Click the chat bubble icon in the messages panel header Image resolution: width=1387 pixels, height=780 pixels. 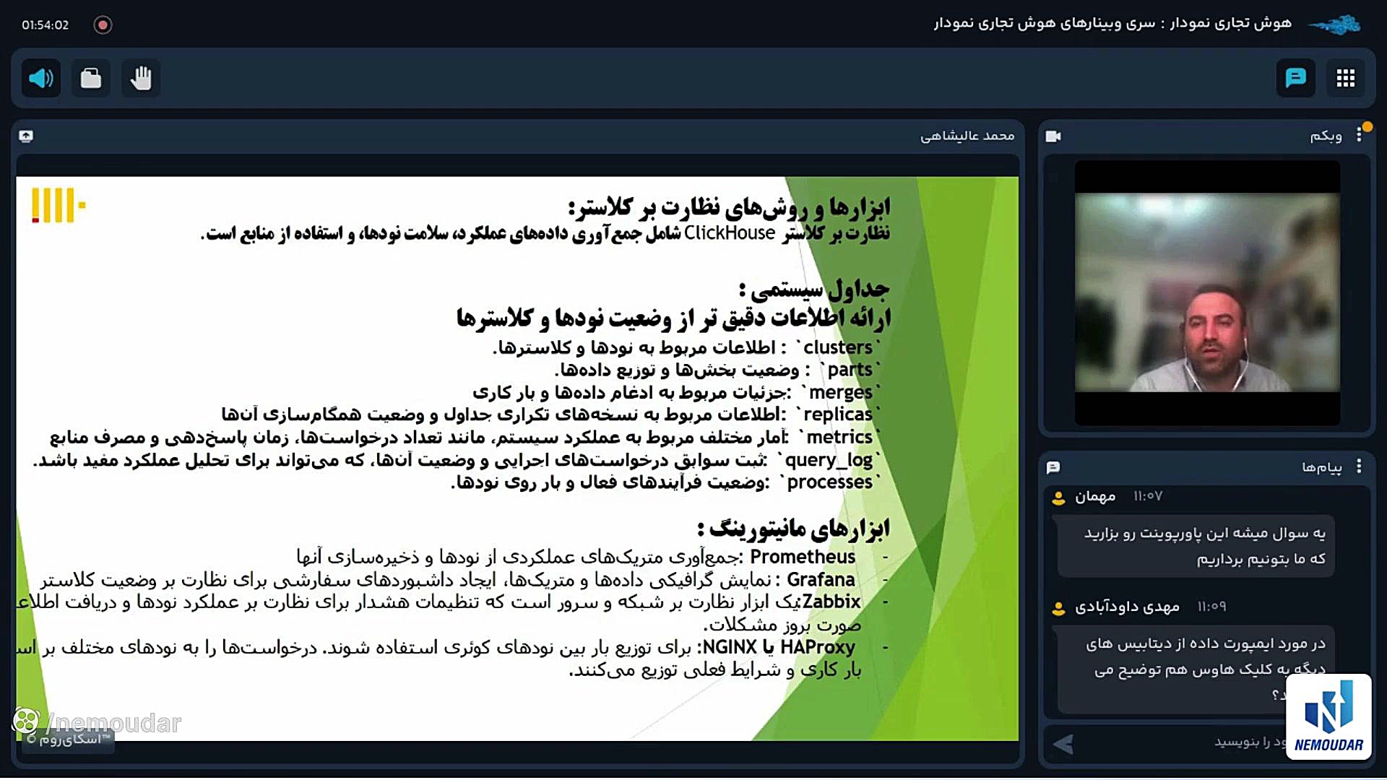coord(1053,467)
